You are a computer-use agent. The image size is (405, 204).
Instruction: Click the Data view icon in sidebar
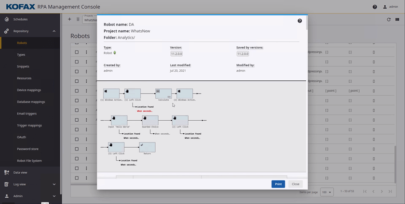[7, 172]
